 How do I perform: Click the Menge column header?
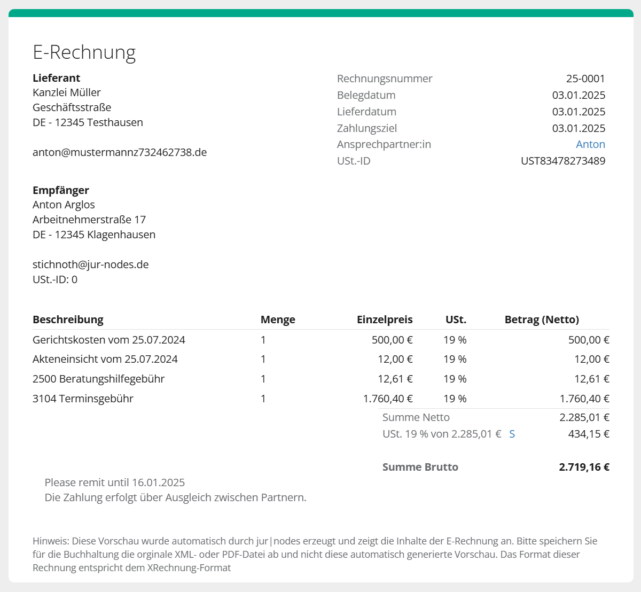(x=278, y=320)
